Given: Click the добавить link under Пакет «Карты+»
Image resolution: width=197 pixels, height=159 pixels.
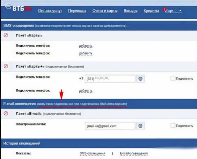Looking at the screenshot, I should click(86, 90).
